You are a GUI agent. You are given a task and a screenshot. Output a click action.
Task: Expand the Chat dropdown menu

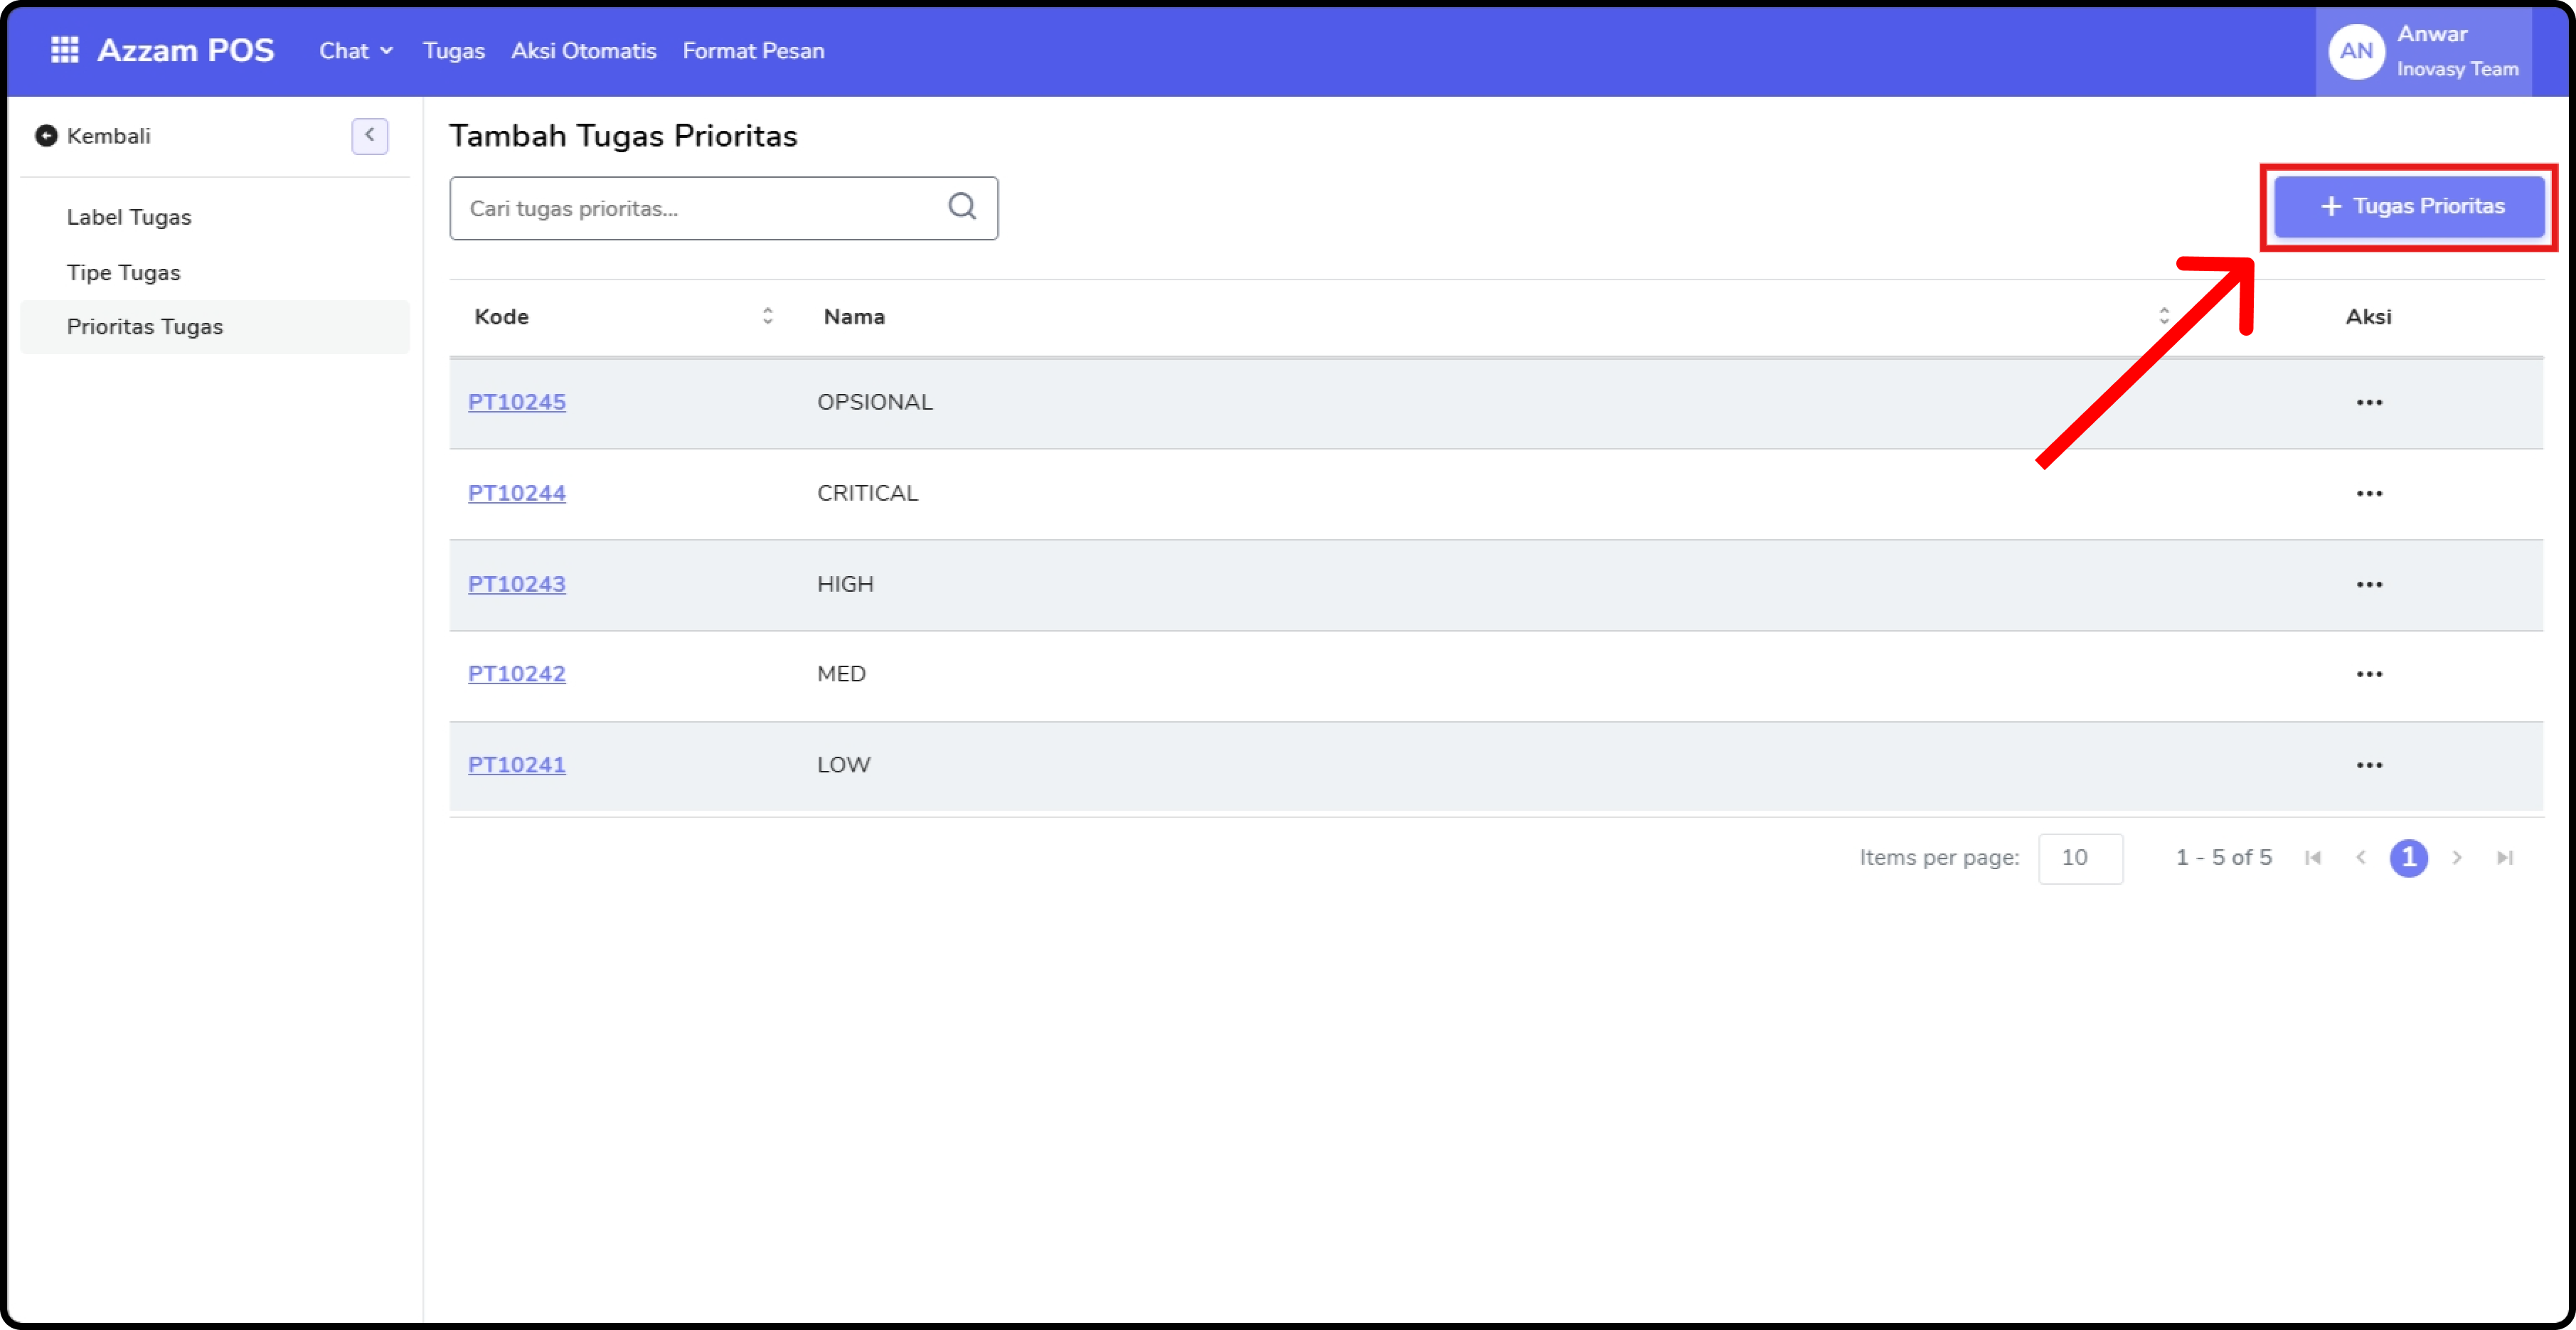point(355,51)
